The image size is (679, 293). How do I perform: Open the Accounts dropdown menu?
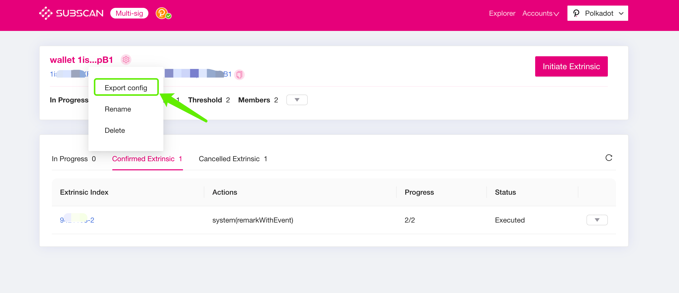pos(540,13)
